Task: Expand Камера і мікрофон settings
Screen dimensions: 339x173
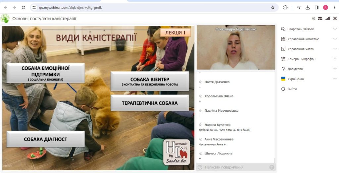Action: coord(308,59)
